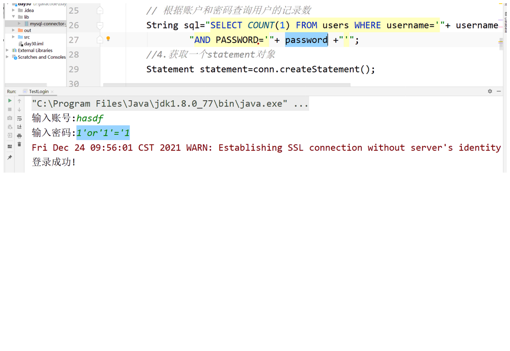Toggle soft-wrap in the console
510x351 pixels.
pos(19,118)
